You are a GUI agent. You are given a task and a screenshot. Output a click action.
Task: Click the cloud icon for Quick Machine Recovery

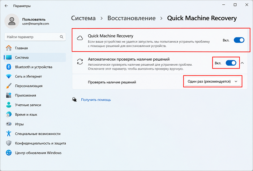(x=80, y=38)
